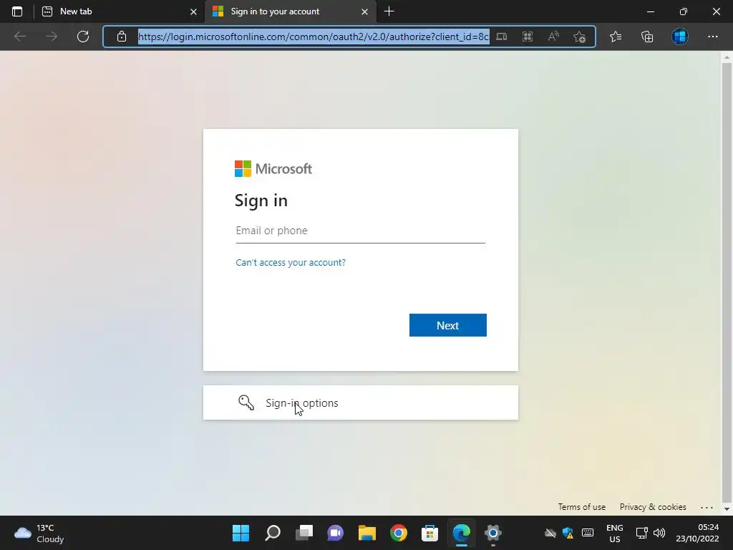Open Edge Settings and more menu
Image resolution: width=733 pixels, height=550 pixels.
click(712, 37)
